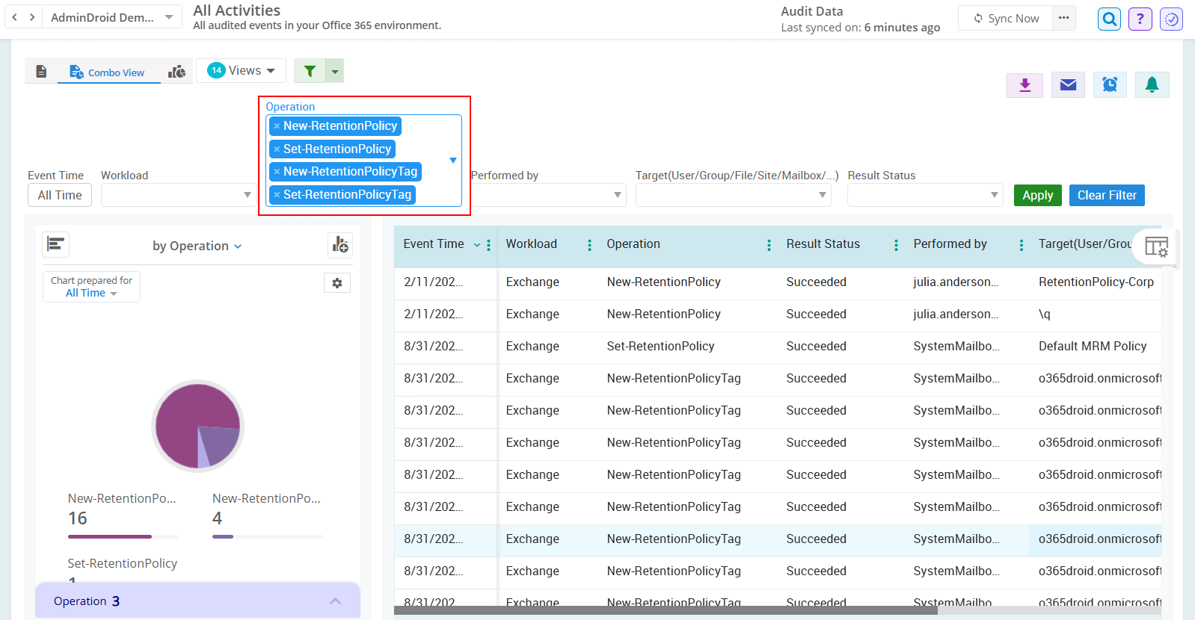Open the column chooser table icon
The width and height of the screenshot is (1195, 620).
click(x=1155, y=247)
